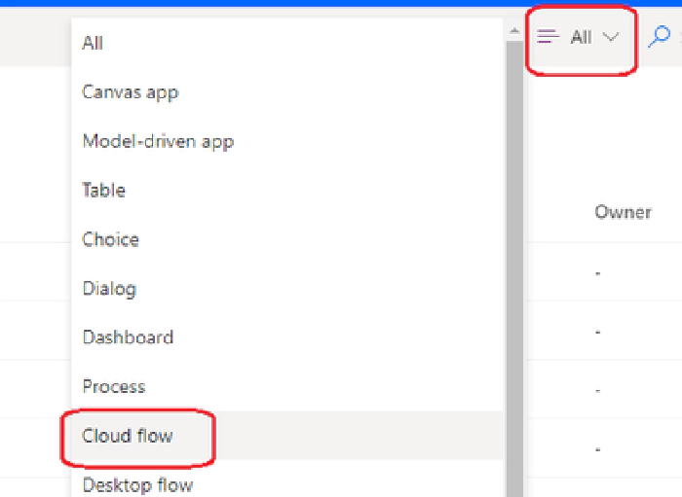
Task: Select Process from the list
Action: (287, 386)
